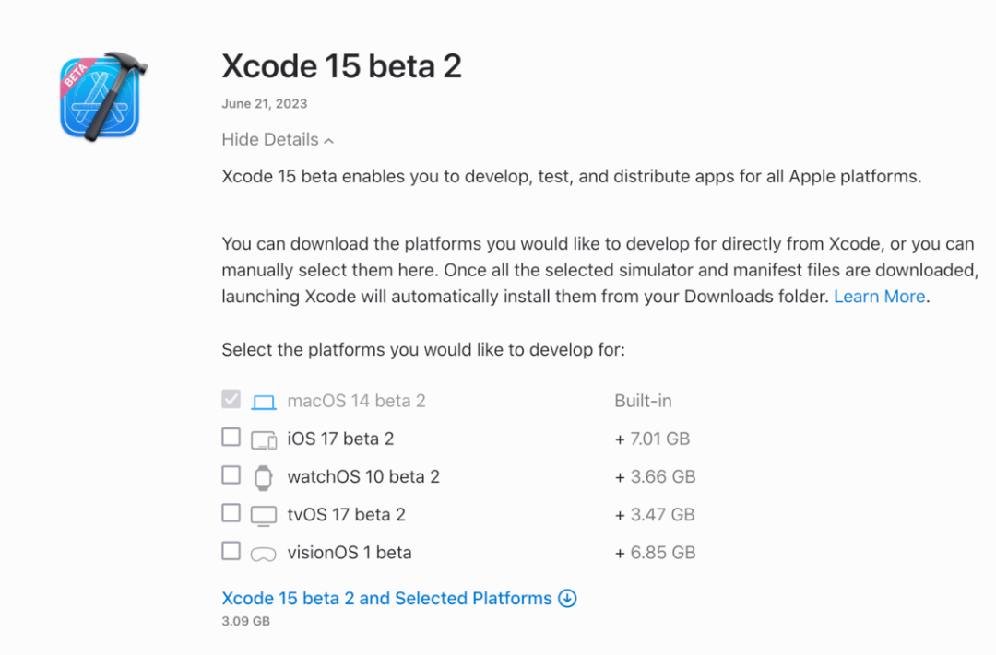Click the iOS devices platform icon
The image size is (996, 655).
264,440
